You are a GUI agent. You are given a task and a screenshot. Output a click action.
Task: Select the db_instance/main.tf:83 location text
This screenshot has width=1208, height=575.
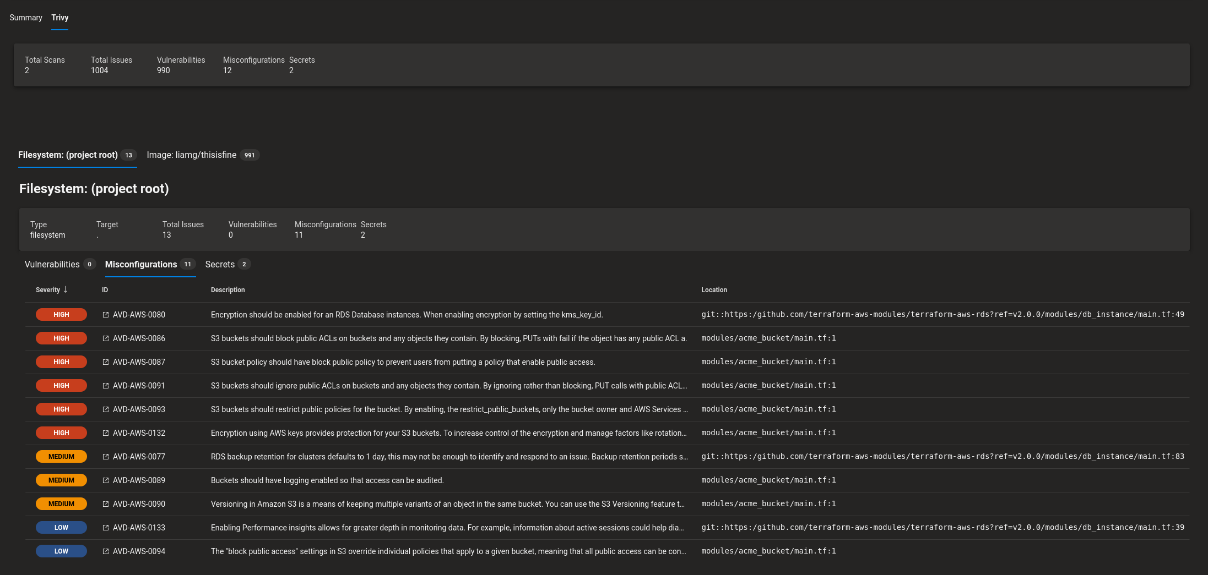click(x=942, y=457)
